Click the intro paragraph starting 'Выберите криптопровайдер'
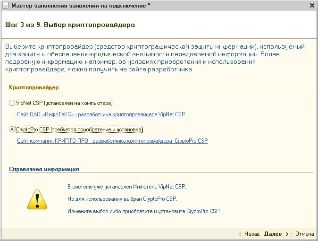The height and width of the screenshot is (241, 318). click(x=155, y=58)
